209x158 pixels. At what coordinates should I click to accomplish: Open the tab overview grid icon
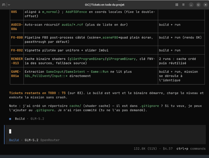coord(177,5)
